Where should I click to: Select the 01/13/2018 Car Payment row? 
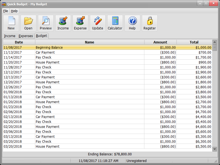107,97
